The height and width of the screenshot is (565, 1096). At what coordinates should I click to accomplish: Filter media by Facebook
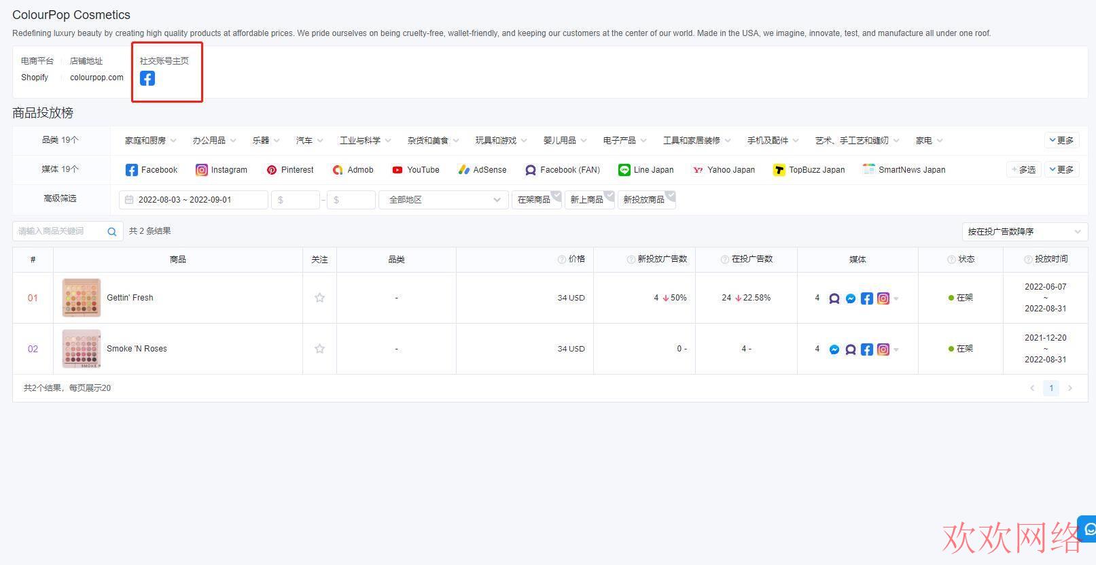[x=151, y=170]
